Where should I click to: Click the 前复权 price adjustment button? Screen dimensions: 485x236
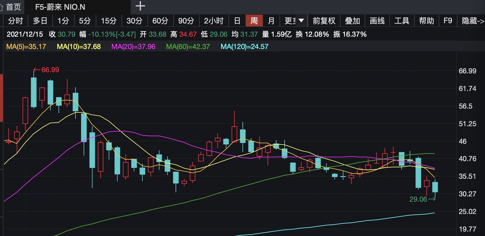pos(324,21)
